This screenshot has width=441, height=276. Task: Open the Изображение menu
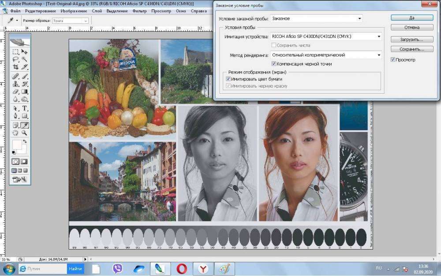click(73, 11)
